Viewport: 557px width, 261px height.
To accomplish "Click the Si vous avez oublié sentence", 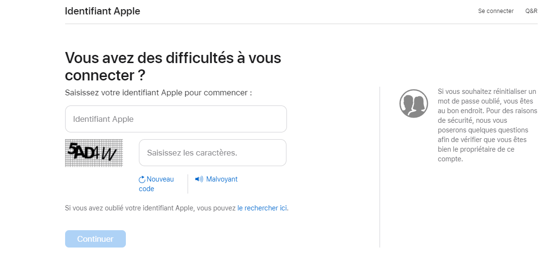I will point(150,208).
